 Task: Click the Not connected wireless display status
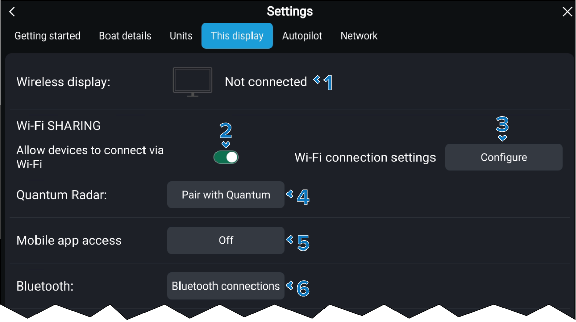coord(266,82)
